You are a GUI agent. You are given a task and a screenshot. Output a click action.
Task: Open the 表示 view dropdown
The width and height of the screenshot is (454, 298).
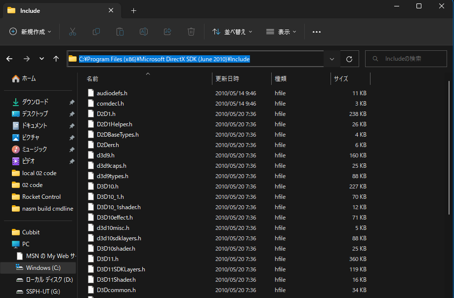pyautogui.click(x=281, y=32)
